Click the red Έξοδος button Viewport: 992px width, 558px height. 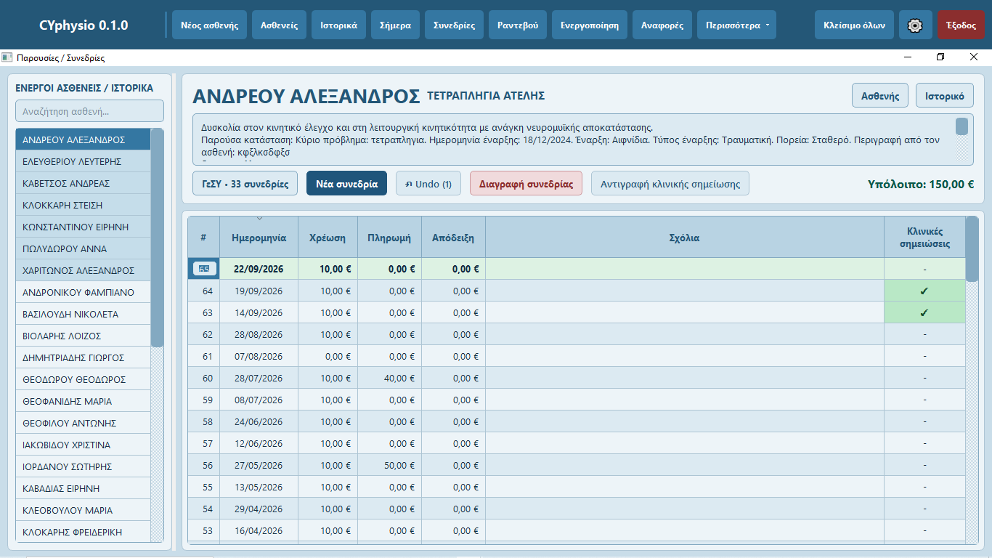pyautogui.click(x=961, y=25)
